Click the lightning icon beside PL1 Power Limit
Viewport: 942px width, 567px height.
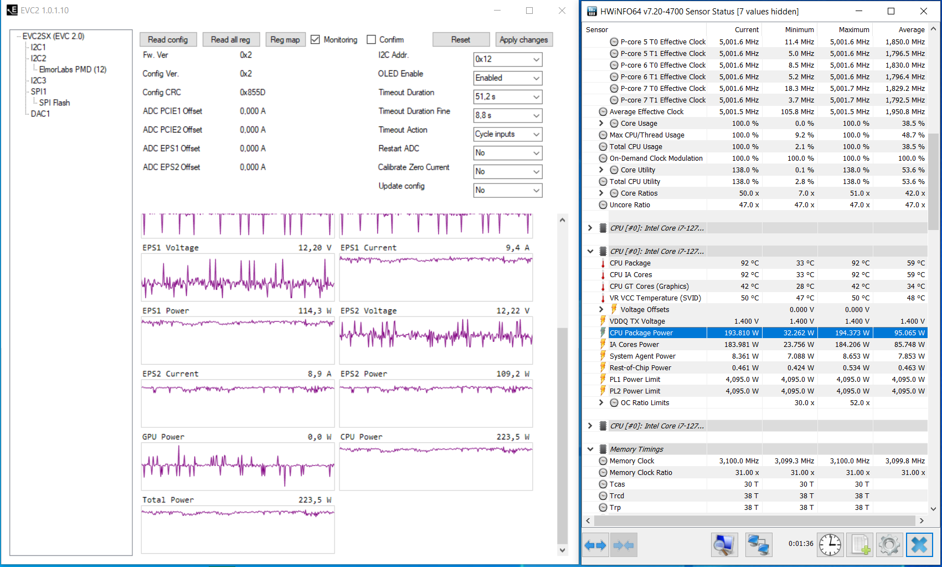tap(603, 380)
